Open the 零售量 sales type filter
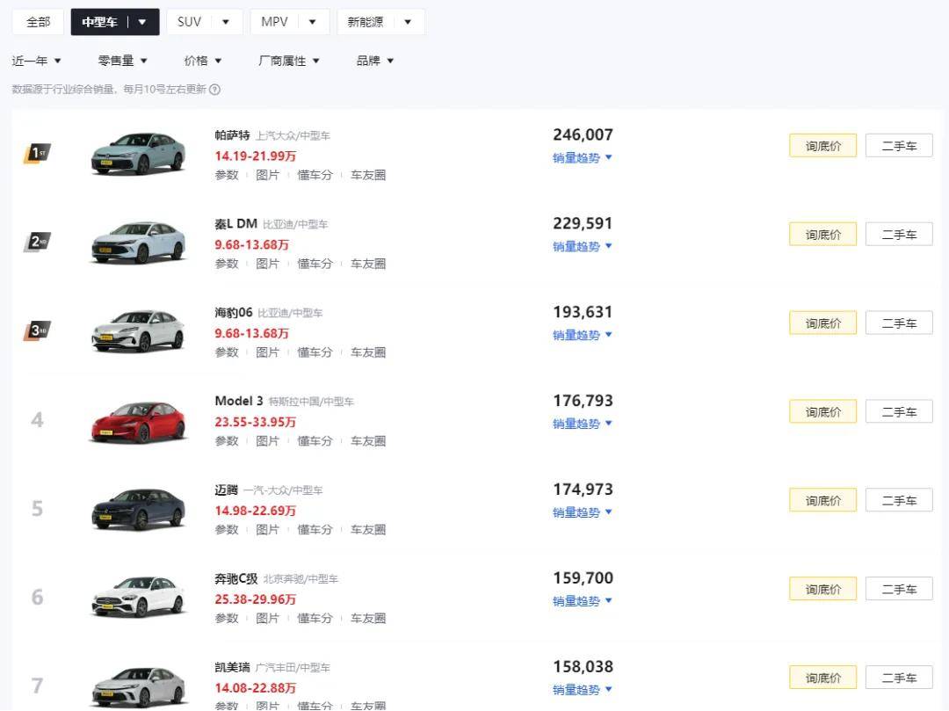Screen dimensions: 949x711 pyautogui.click(x=123, y=61)
